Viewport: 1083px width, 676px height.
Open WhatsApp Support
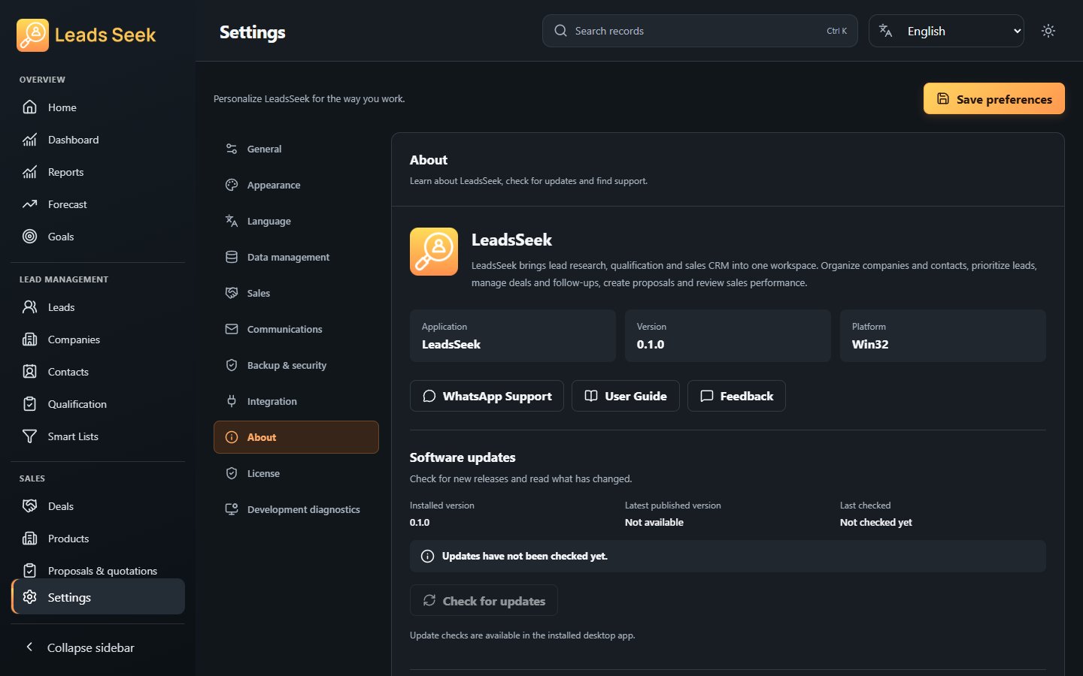[487, 396]
